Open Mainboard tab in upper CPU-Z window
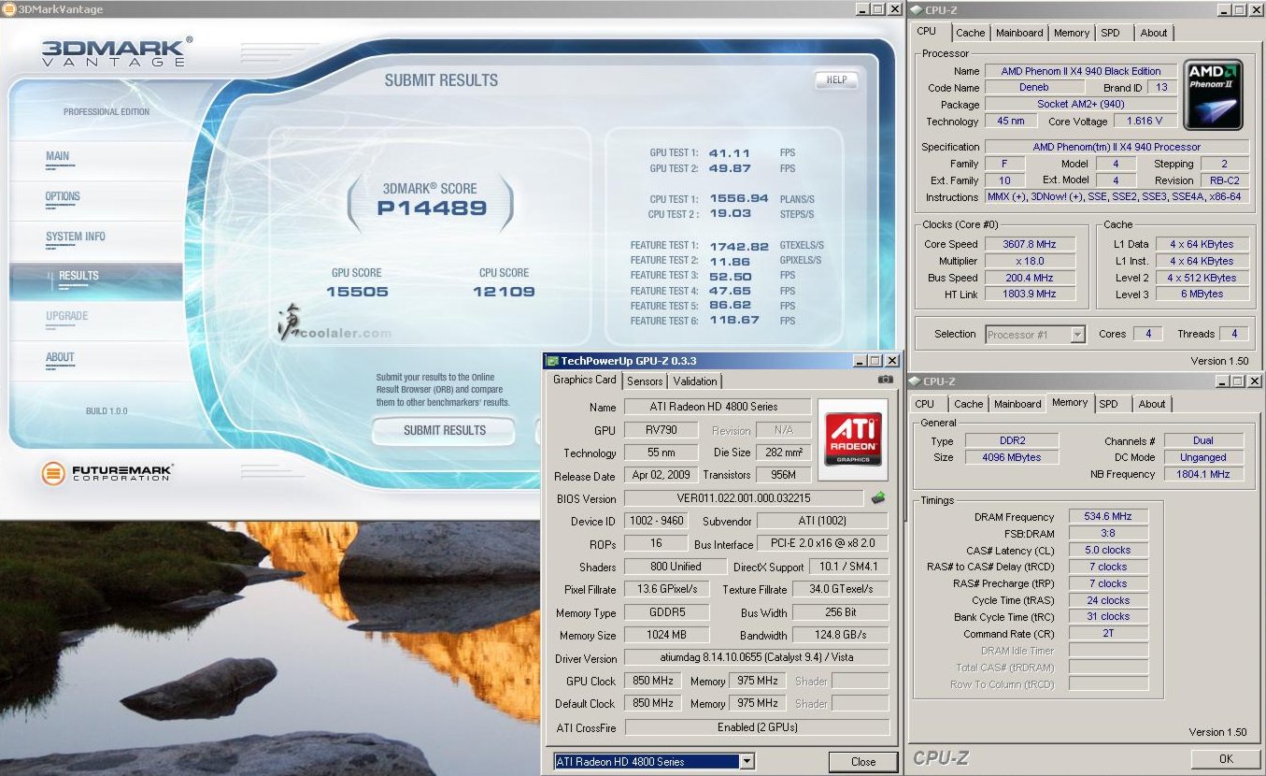Viewport: 1266px width, 776px height. click(1019, 33)
